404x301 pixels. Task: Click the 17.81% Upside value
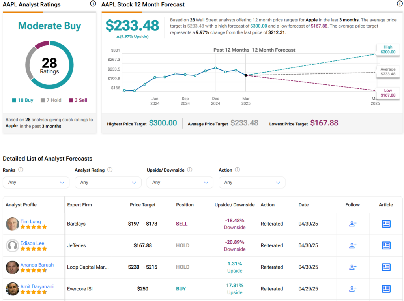235,289
